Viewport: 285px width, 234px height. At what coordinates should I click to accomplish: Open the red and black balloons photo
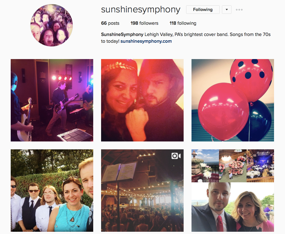tap(233, 100)
